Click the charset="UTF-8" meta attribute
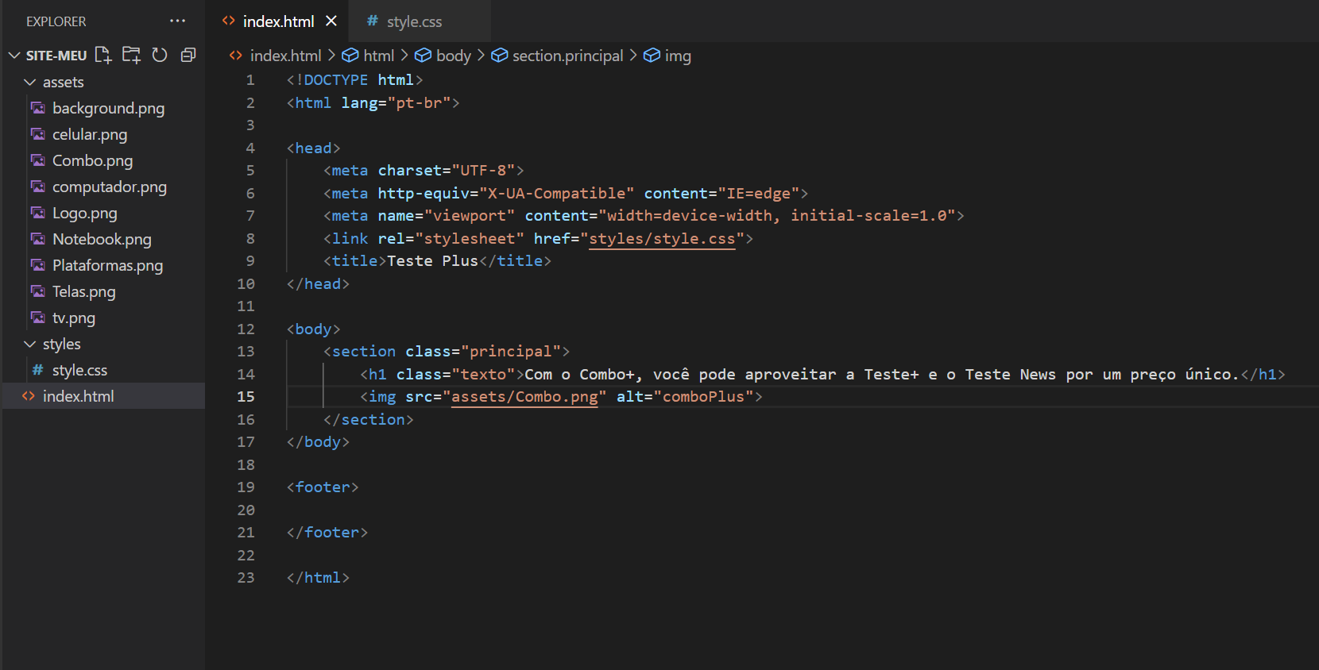 (x=447, y=170)
